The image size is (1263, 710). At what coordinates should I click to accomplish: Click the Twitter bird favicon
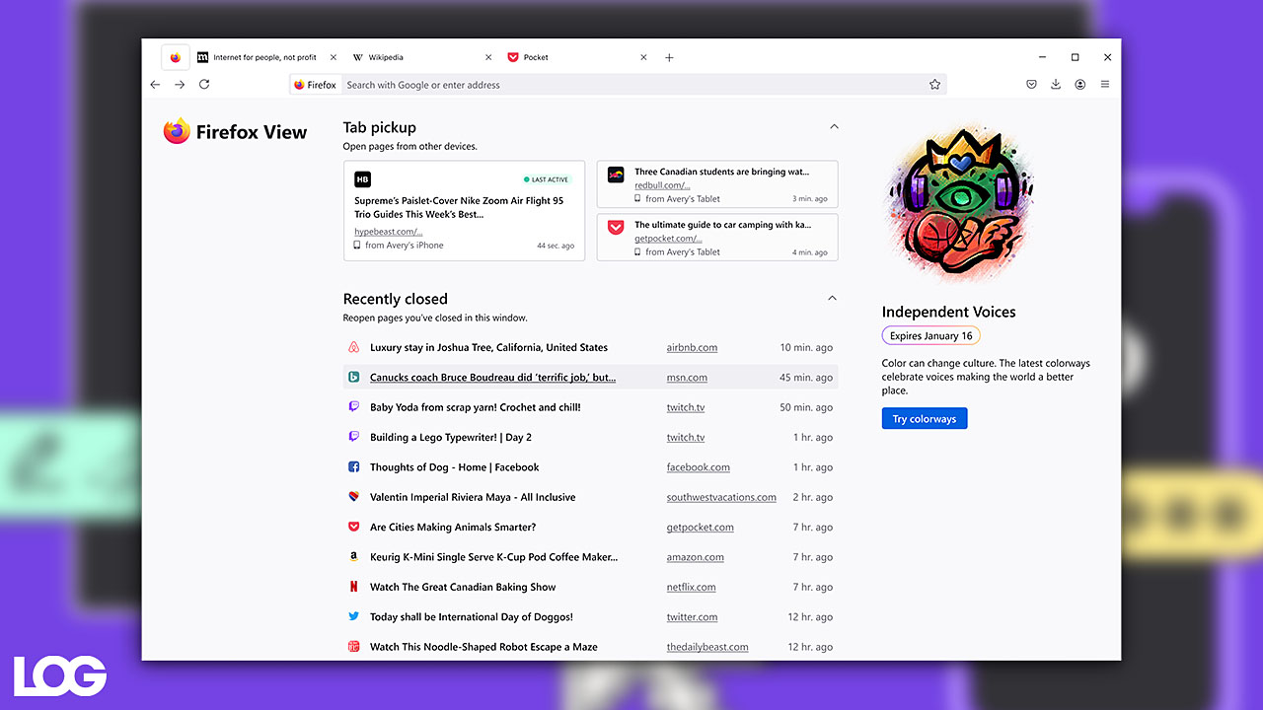[353, 616]
